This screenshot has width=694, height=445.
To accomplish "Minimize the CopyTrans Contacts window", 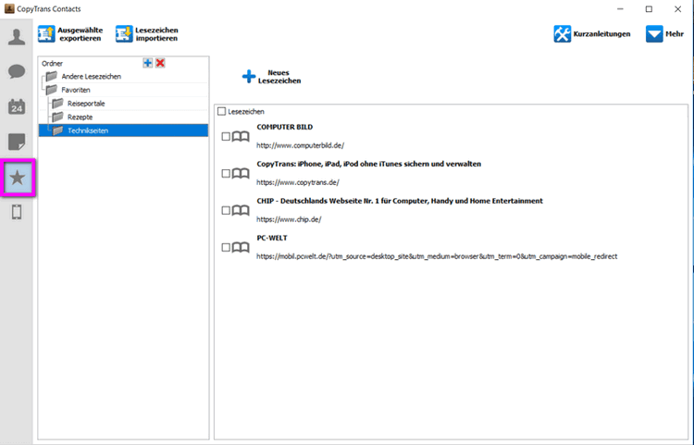I will (x=620, y=9).
